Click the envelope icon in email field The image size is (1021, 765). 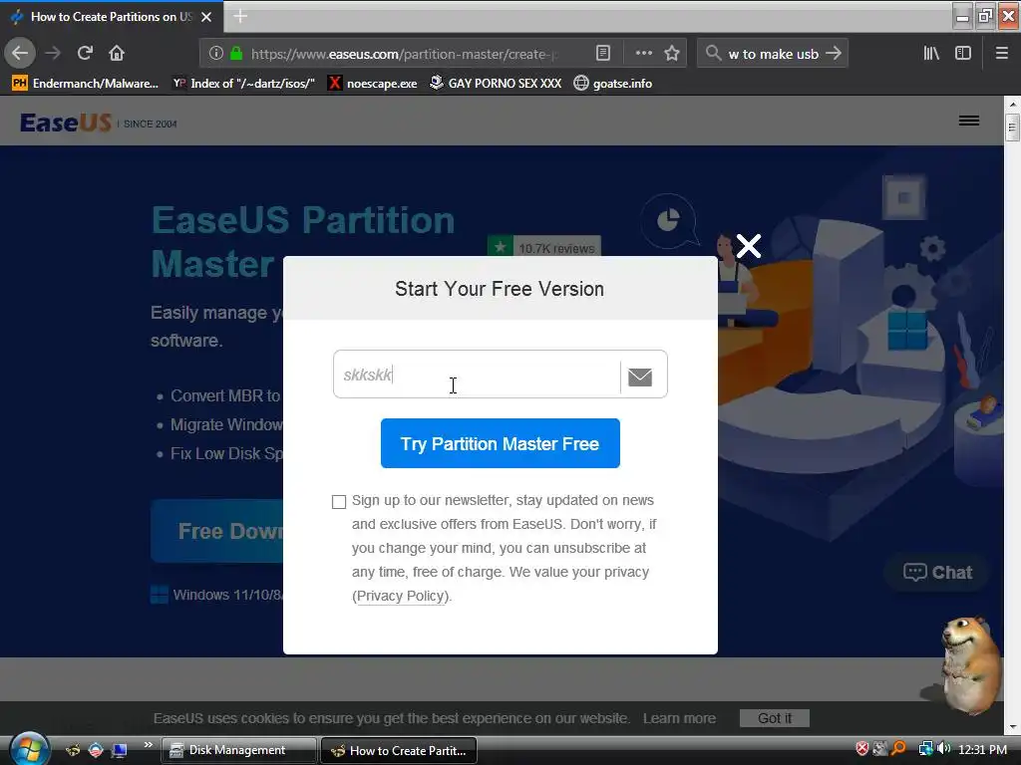click(640, 377)
